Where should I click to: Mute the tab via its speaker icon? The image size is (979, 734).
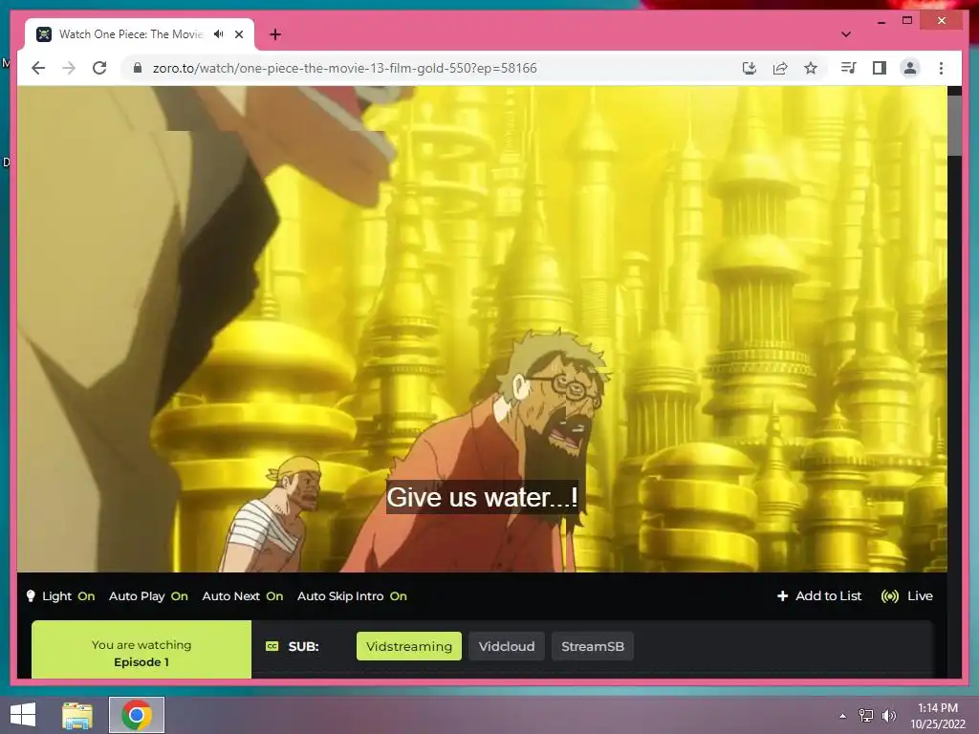click(219, 34)
